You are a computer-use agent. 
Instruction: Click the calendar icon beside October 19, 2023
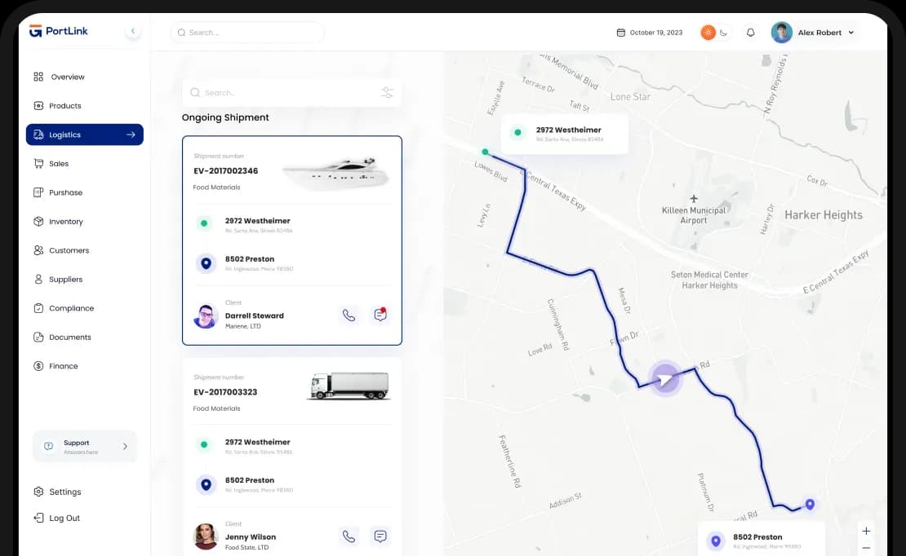(x=621, y=33)
